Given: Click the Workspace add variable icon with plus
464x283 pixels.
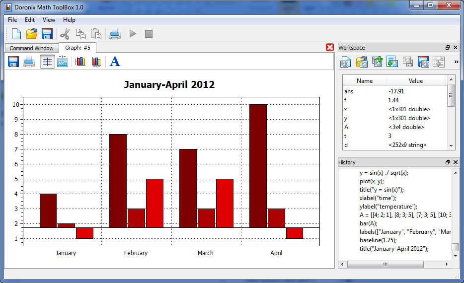Looking at the screenshot, I should pos(377,62).
